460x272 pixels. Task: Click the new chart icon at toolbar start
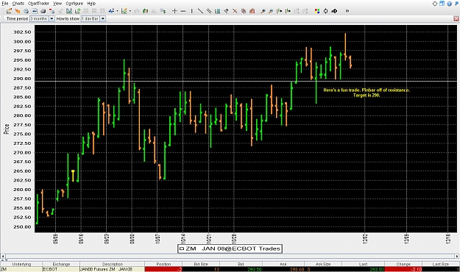[x=9, y=11]
